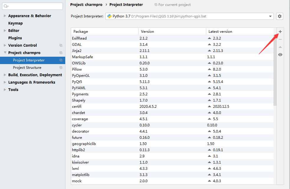Click the minus icon to uninstall package

(x=280, y=39)
